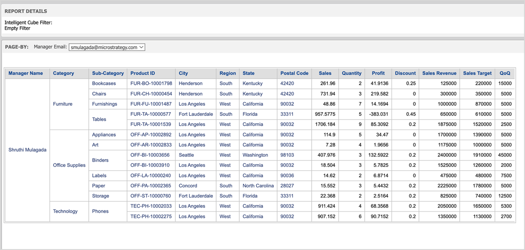Open the Shruthi Mulagada manager link
The image size is (525, 250).
click(28, 150)
